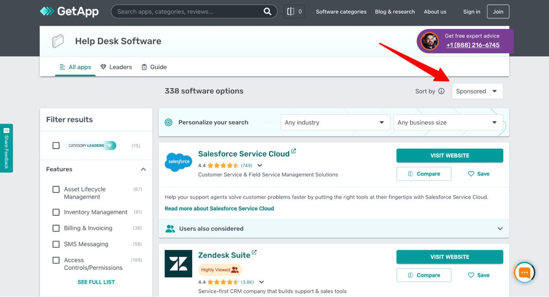549x297 pixels.
Task: Click the search magnifier icon
Action: [268, 11]
